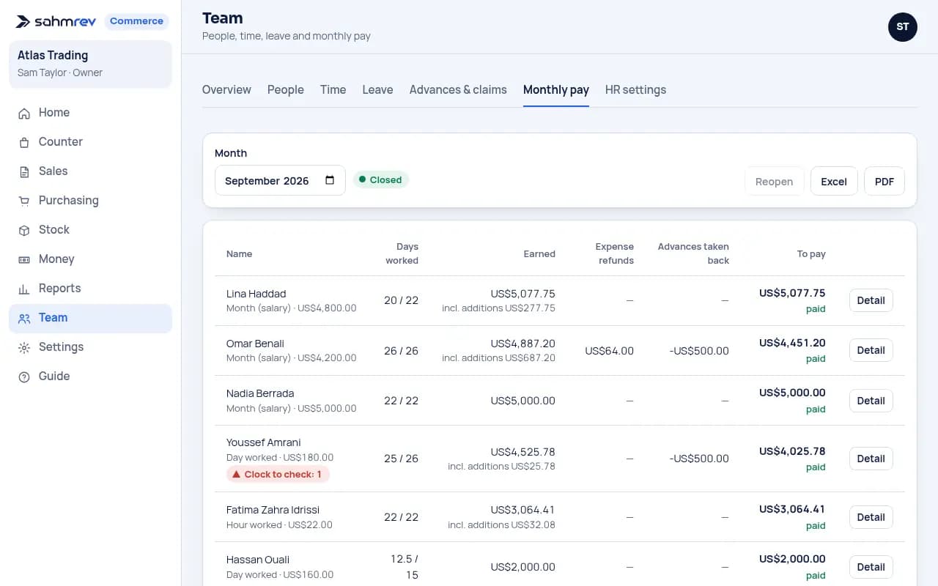Open the Leave tab
Viewport: 938px width, 586px height.
[x=377, y=90]
